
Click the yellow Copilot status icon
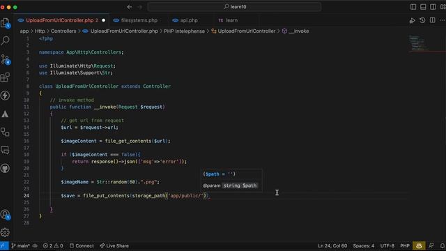coord(419,246)
